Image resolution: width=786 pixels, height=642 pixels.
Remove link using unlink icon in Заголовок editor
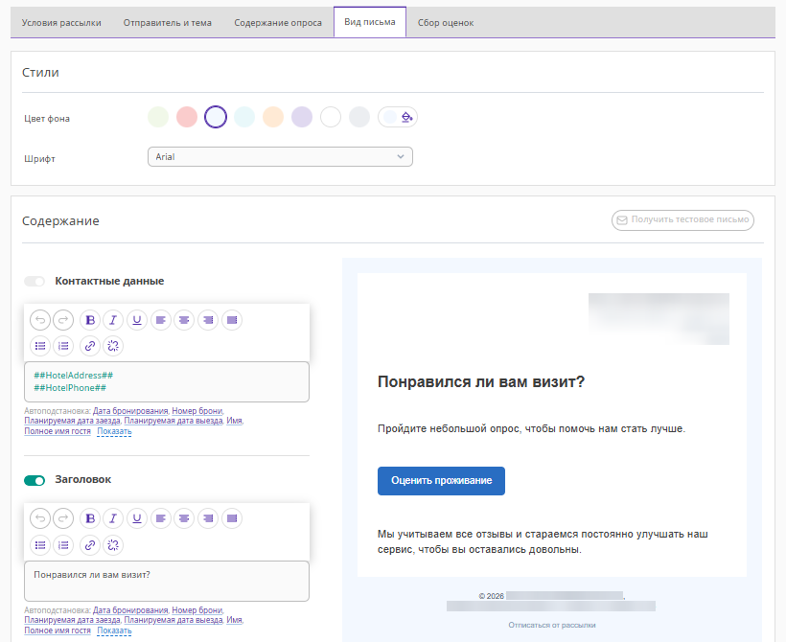113,544
